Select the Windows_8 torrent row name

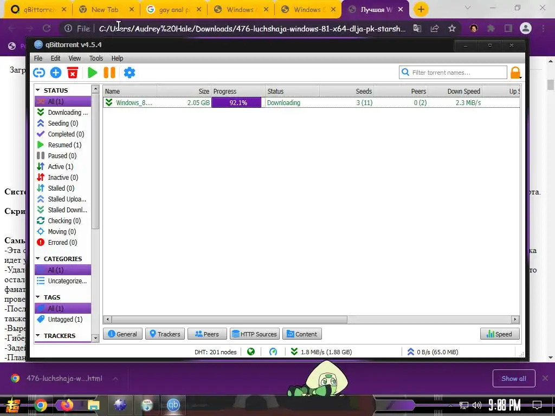(134, 102)
